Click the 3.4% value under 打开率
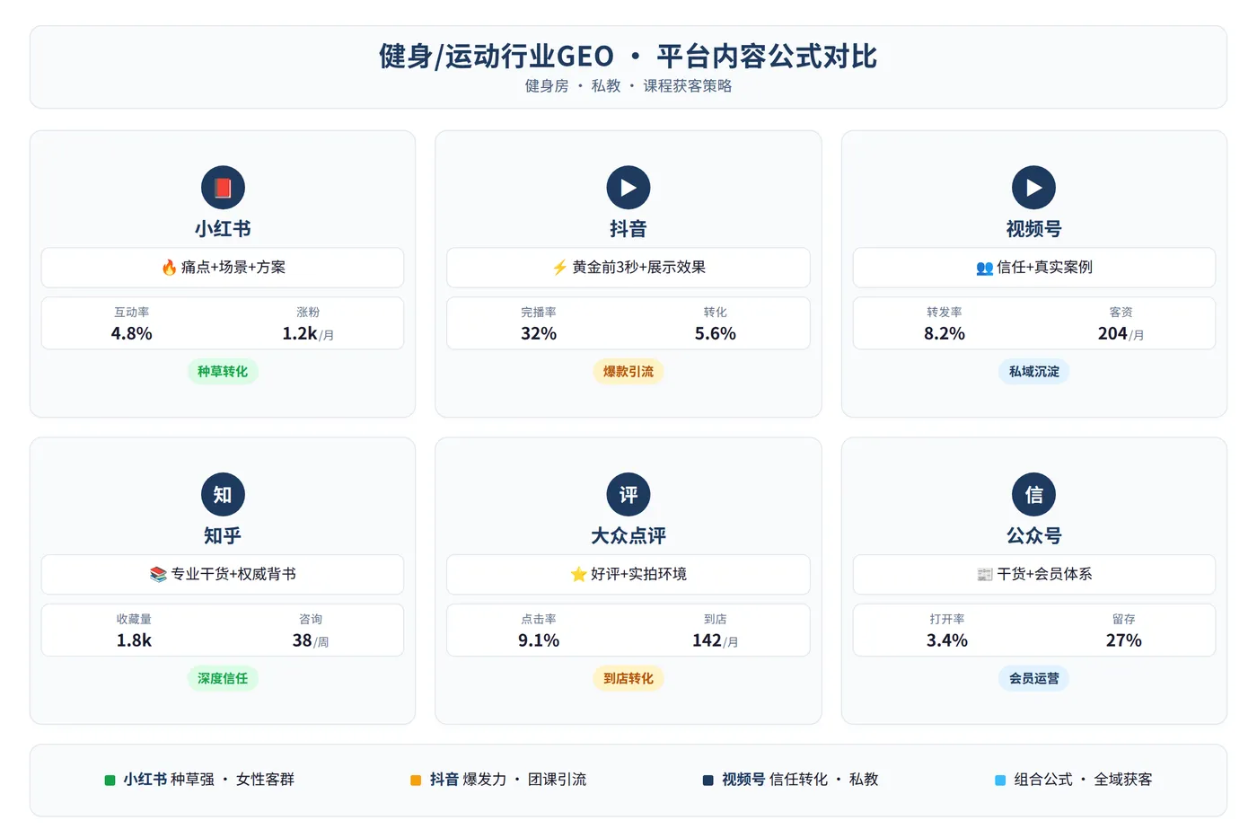The image size is (1257, 838). tap(947, 641)
